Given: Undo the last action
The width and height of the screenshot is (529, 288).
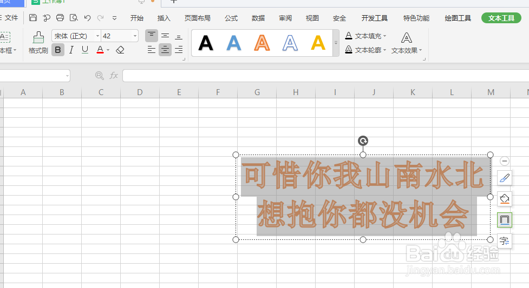Looking at the screenshot, I should 87,18.
